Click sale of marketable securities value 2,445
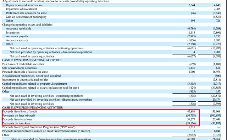Screen dimensions: 227x140 click(192, 68)
